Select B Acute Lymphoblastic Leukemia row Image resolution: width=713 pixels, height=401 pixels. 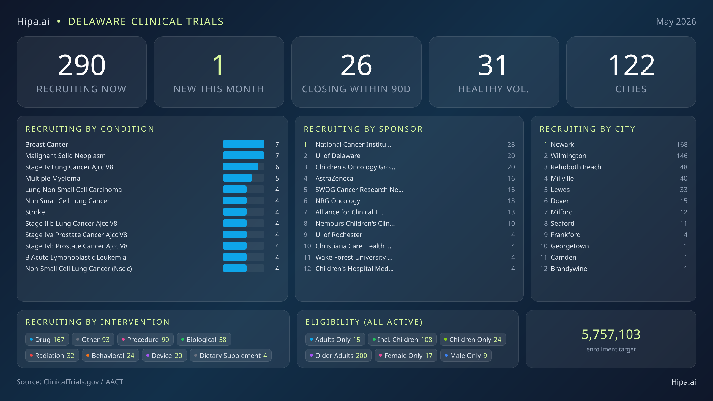click(x=152, y=257)
